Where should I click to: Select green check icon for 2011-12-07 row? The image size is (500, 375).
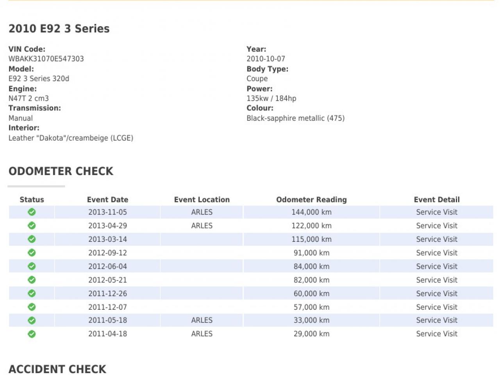[32, 307]
